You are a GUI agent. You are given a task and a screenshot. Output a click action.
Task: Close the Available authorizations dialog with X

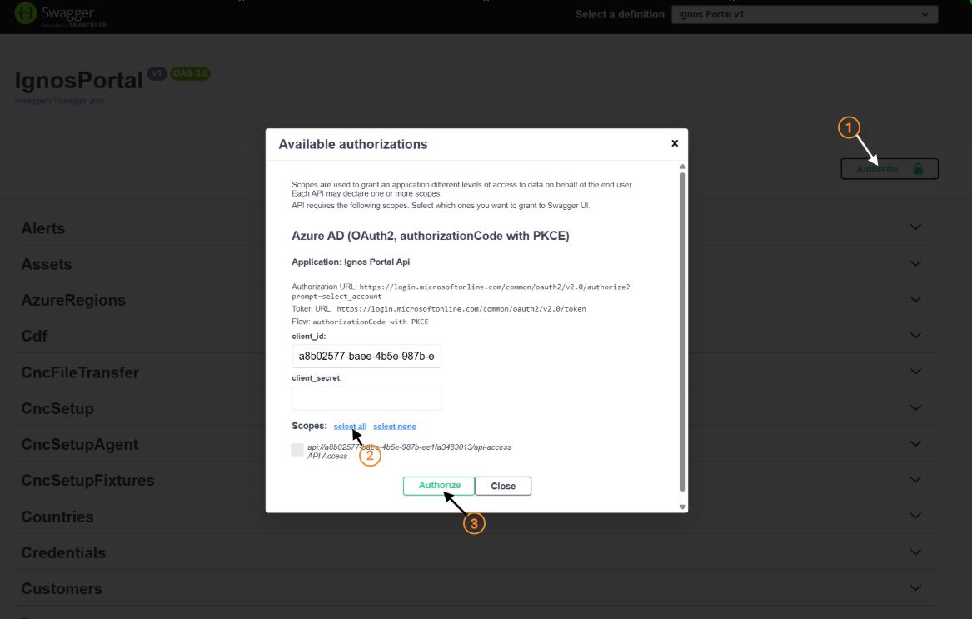pos(674,142)
